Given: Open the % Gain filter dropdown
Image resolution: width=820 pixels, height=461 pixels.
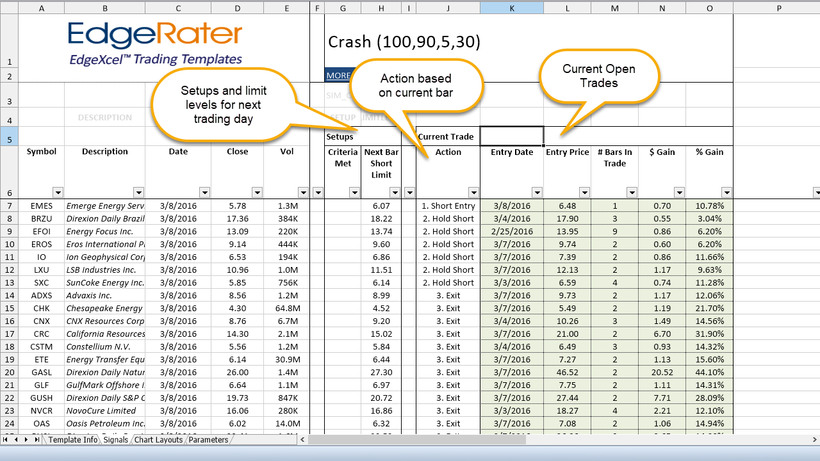Looking at the screenshot, I should pos(726,192).
